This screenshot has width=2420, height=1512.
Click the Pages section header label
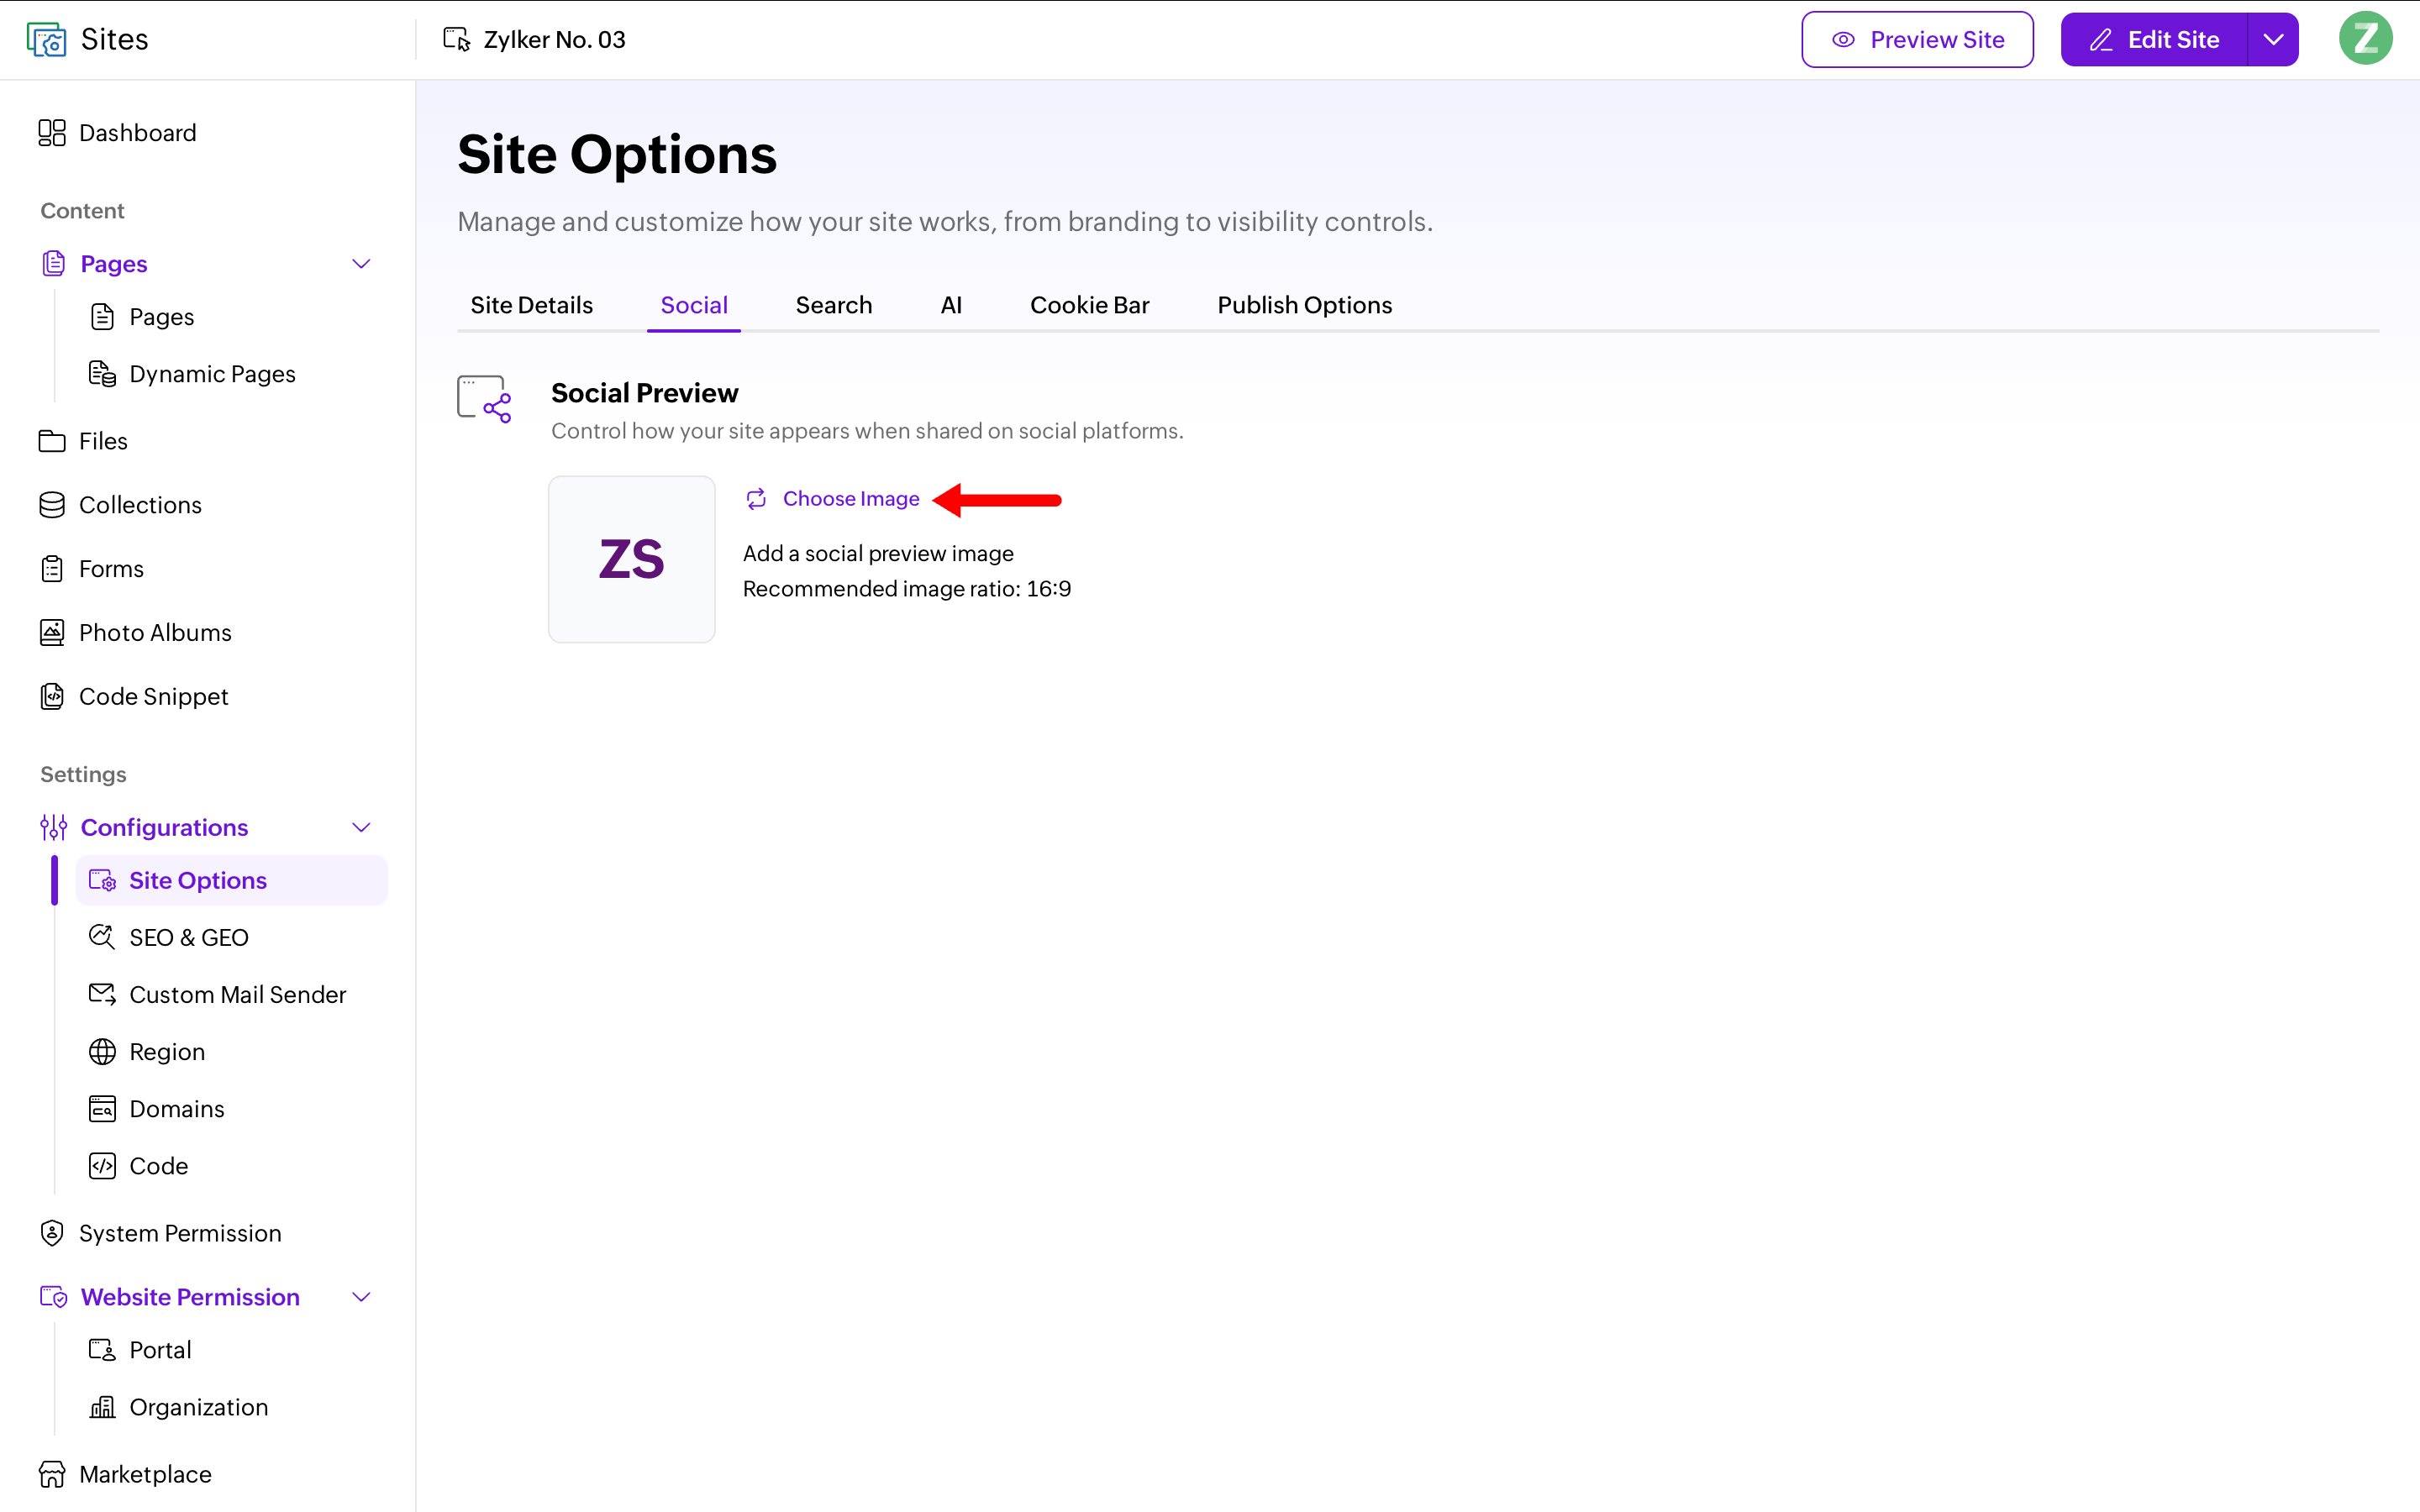click(x=114, y=264)
